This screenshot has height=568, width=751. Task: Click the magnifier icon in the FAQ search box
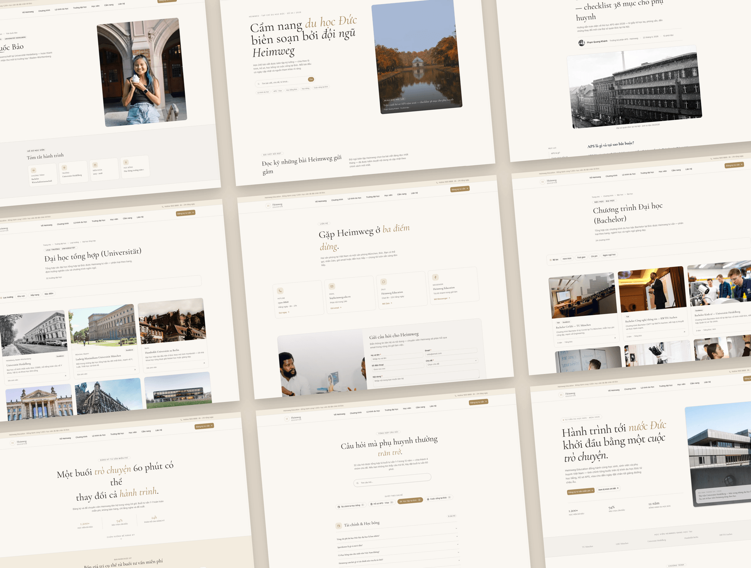tap(358, 483)
